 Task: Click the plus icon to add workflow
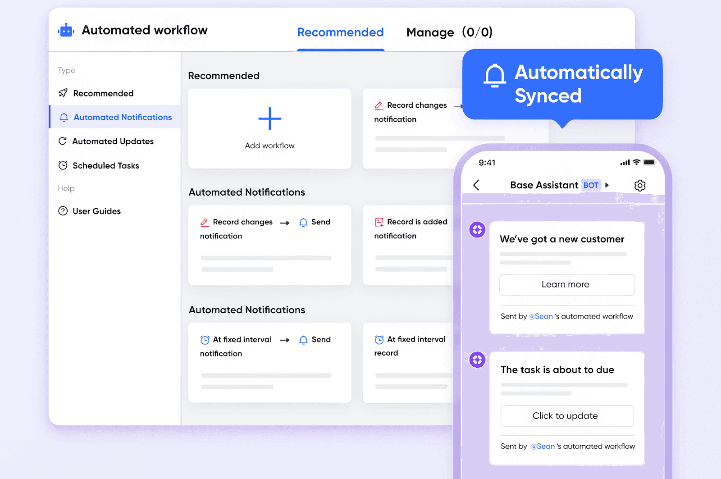[270, 119]
